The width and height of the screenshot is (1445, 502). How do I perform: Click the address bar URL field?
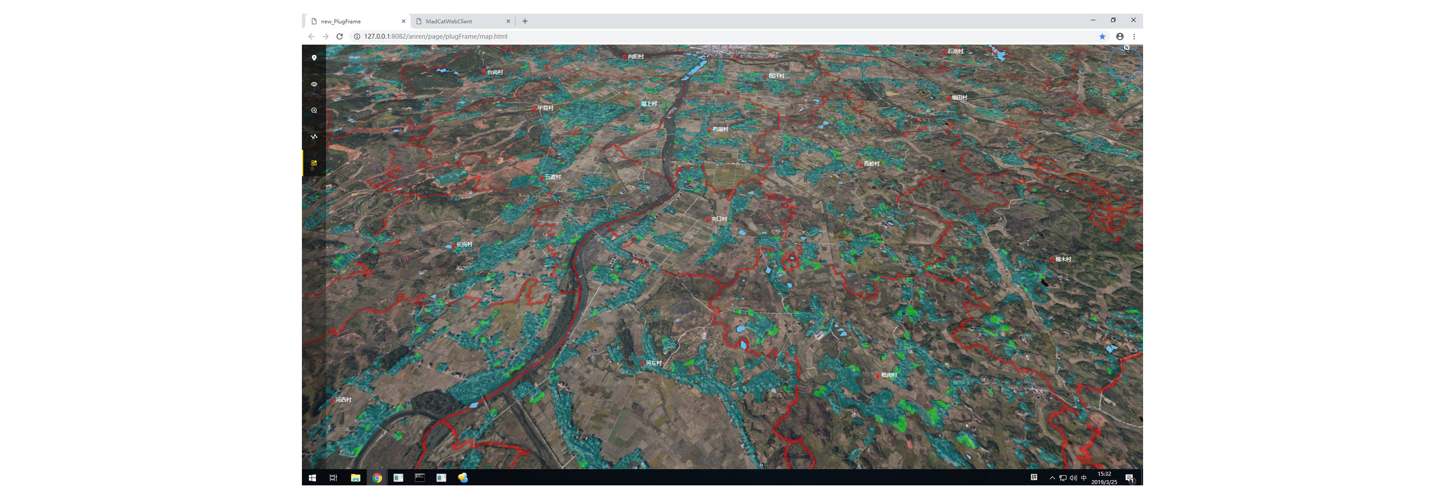[729, 37]
